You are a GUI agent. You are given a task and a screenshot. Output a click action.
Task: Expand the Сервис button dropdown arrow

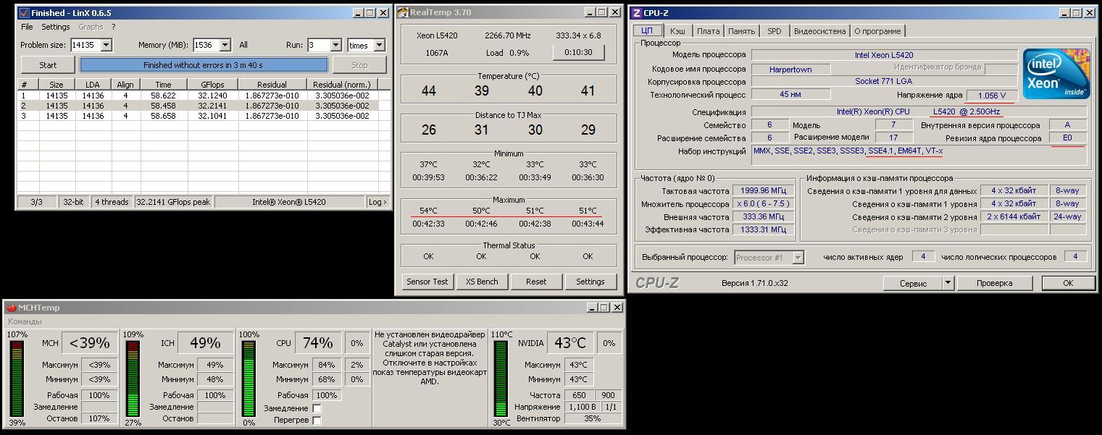(x=948, y=283)
